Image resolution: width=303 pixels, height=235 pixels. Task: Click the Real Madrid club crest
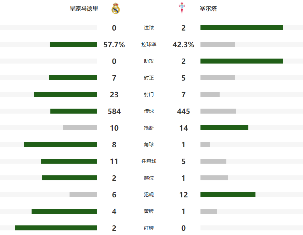point(116,9)
